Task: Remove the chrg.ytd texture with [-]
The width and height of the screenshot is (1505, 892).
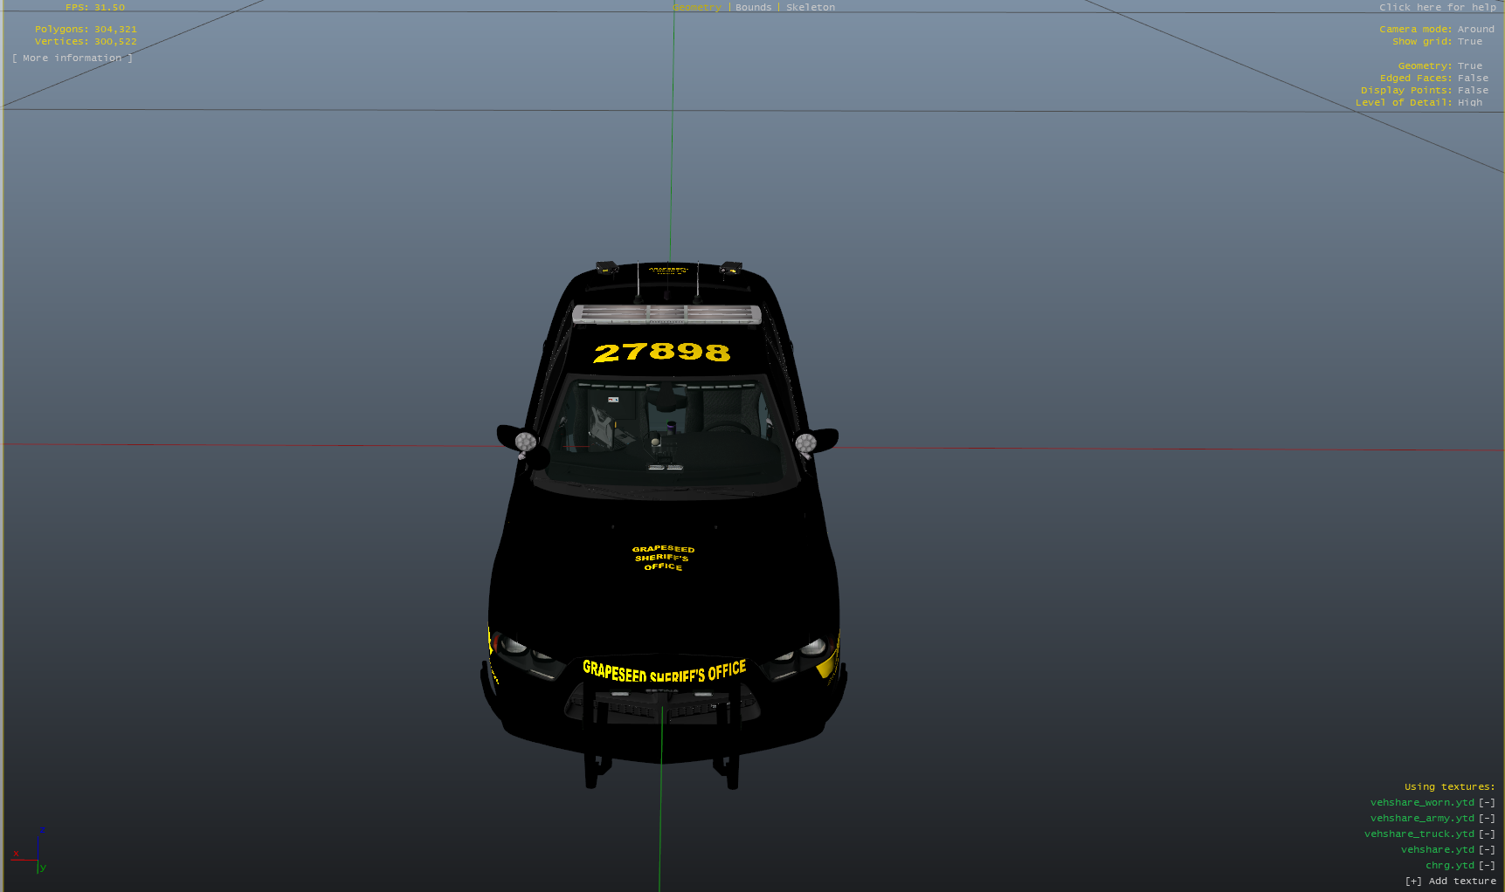Action: tap(1487, 866)
